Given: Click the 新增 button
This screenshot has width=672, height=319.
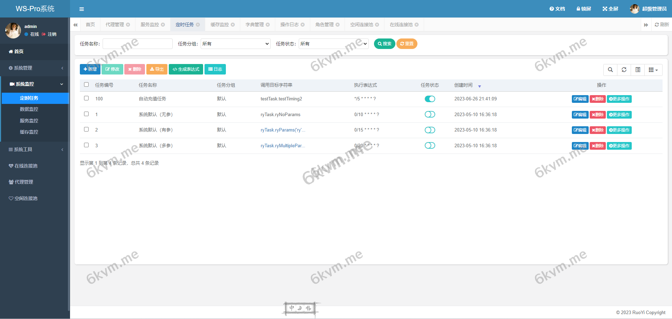Looking at the screenshot, I should coord(90,69).
